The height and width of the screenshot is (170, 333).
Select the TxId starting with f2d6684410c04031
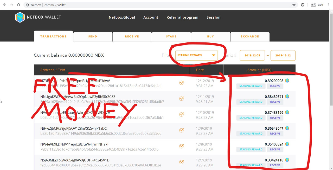click(101, 165)
